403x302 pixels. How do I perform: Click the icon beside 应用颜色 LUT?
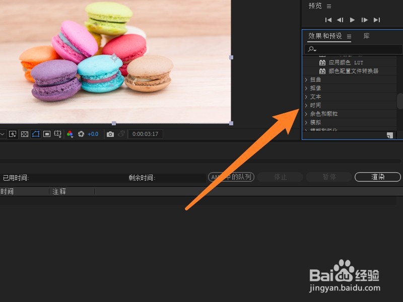(x=322, y=62)
